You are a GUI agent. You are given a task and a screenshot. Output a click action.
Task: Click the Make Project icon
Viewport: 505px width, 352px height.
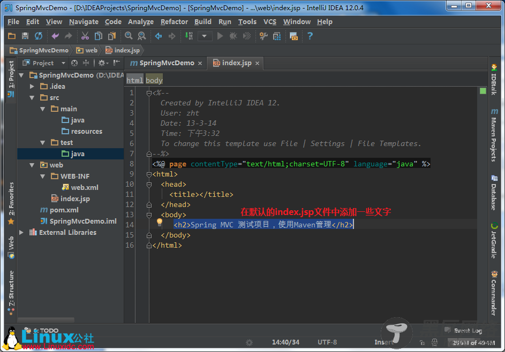(189, 36)
